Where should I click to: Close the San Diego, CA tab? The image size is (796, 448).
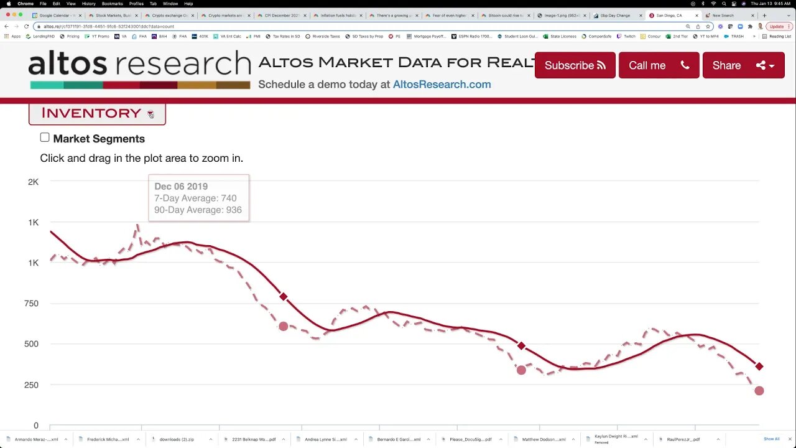coord(696,15)
